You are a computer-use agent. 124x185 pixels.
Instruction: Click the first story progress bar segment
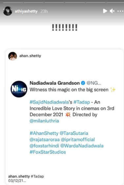[13, 3]
